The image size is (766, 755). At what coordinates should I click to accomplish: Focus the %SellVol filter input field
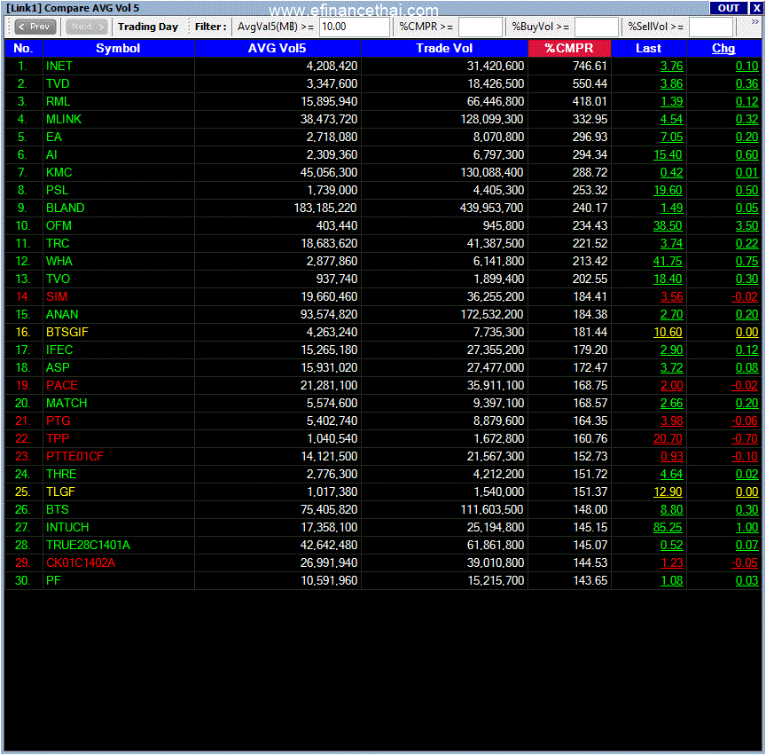711,27
